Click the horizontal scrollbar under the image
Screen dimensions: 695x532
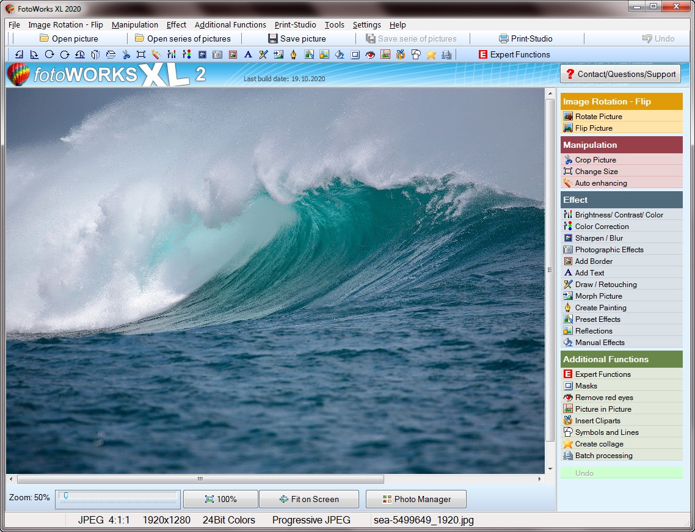(200, 479)
